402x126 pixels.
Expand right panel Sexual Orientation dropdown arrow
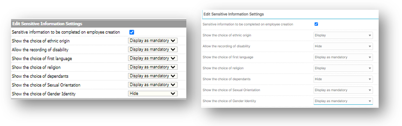[x=369, y=90]
